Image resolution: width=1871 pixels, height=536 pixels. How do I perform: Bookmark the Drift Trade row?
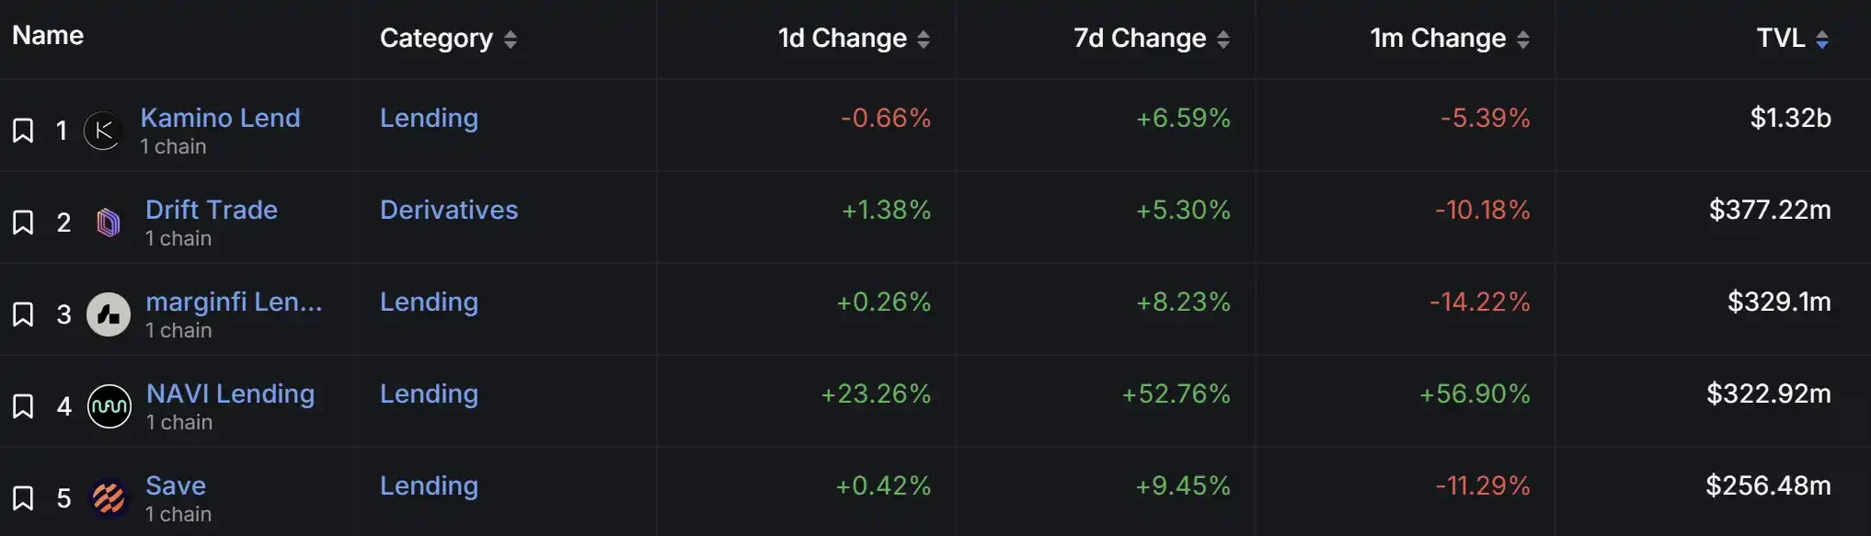pos(23,222)
